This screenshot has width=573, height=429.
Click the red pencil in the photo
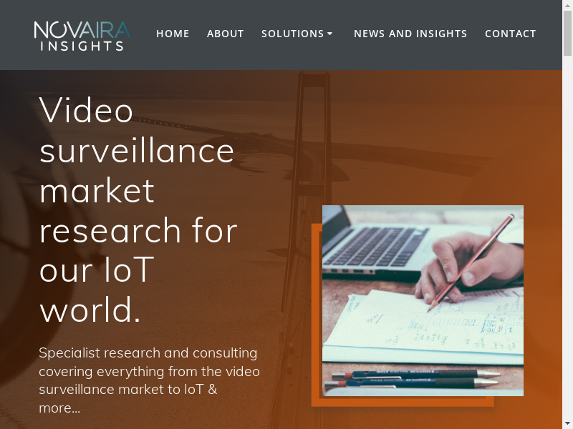click(471, 263)
